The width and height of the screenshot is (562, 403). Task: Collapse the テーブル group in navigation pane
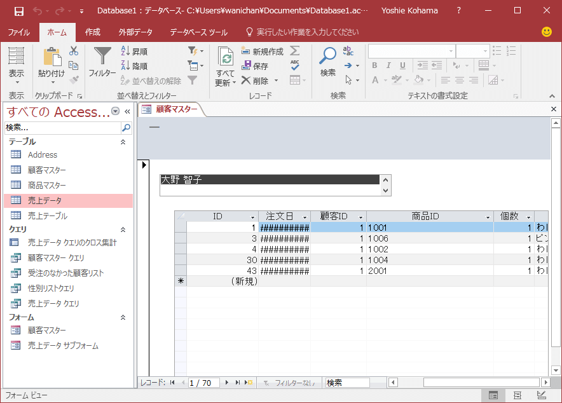click(x=123, y=142)
